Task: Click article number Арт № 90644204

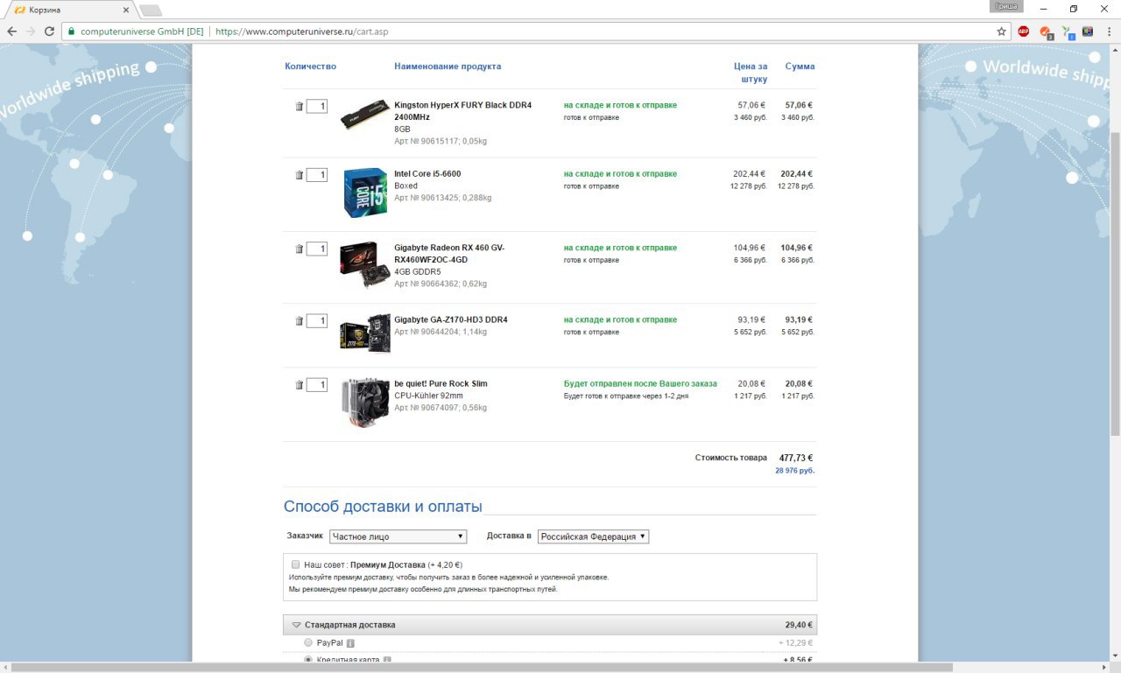Action: (426, 332)
